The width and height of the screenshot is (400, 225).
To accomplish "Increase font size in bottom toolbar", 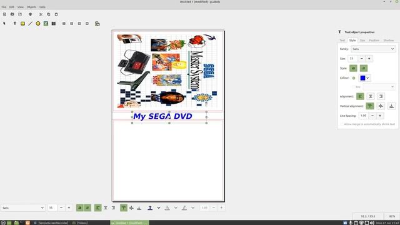I will tap(69, 208).
